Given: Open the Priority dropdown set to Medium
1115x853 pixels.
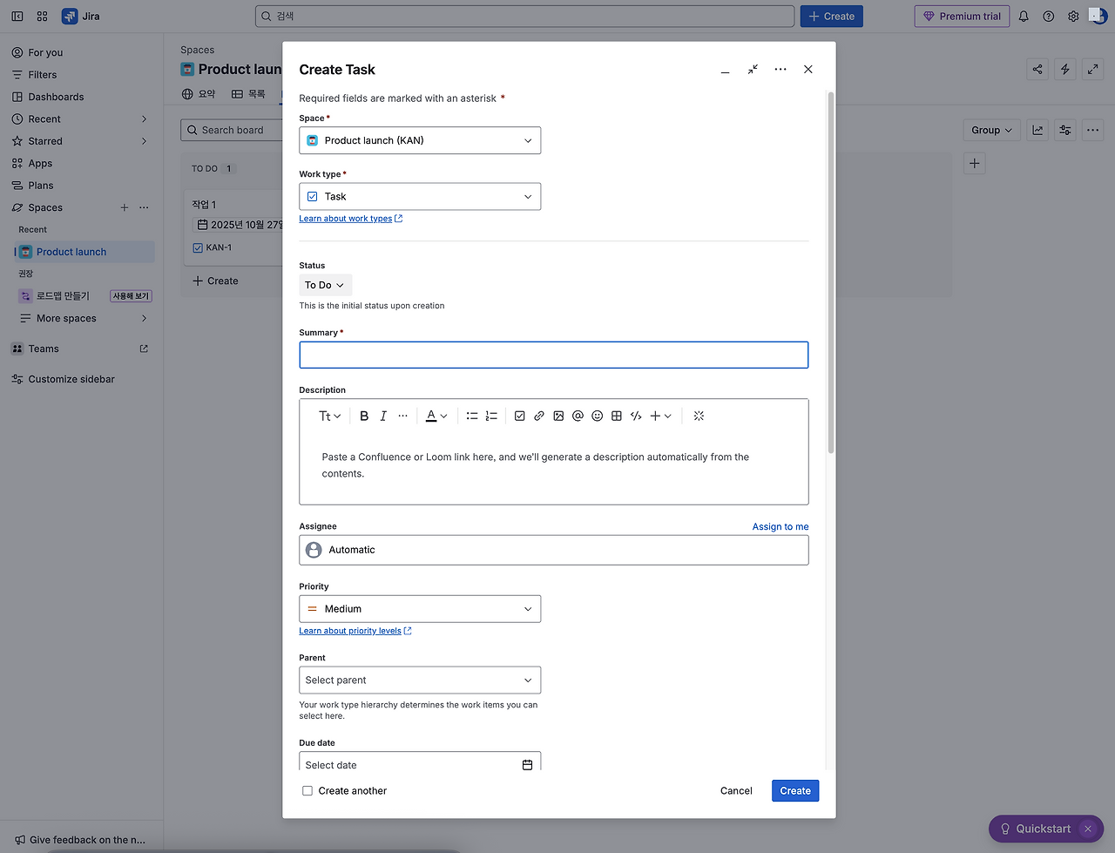Looking at the screenshot, I should (x=420, y=609).
